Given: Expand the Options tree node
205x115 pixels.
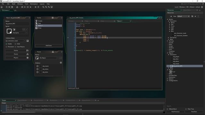Looking at the screenshot, I should (x=168, y=79).
